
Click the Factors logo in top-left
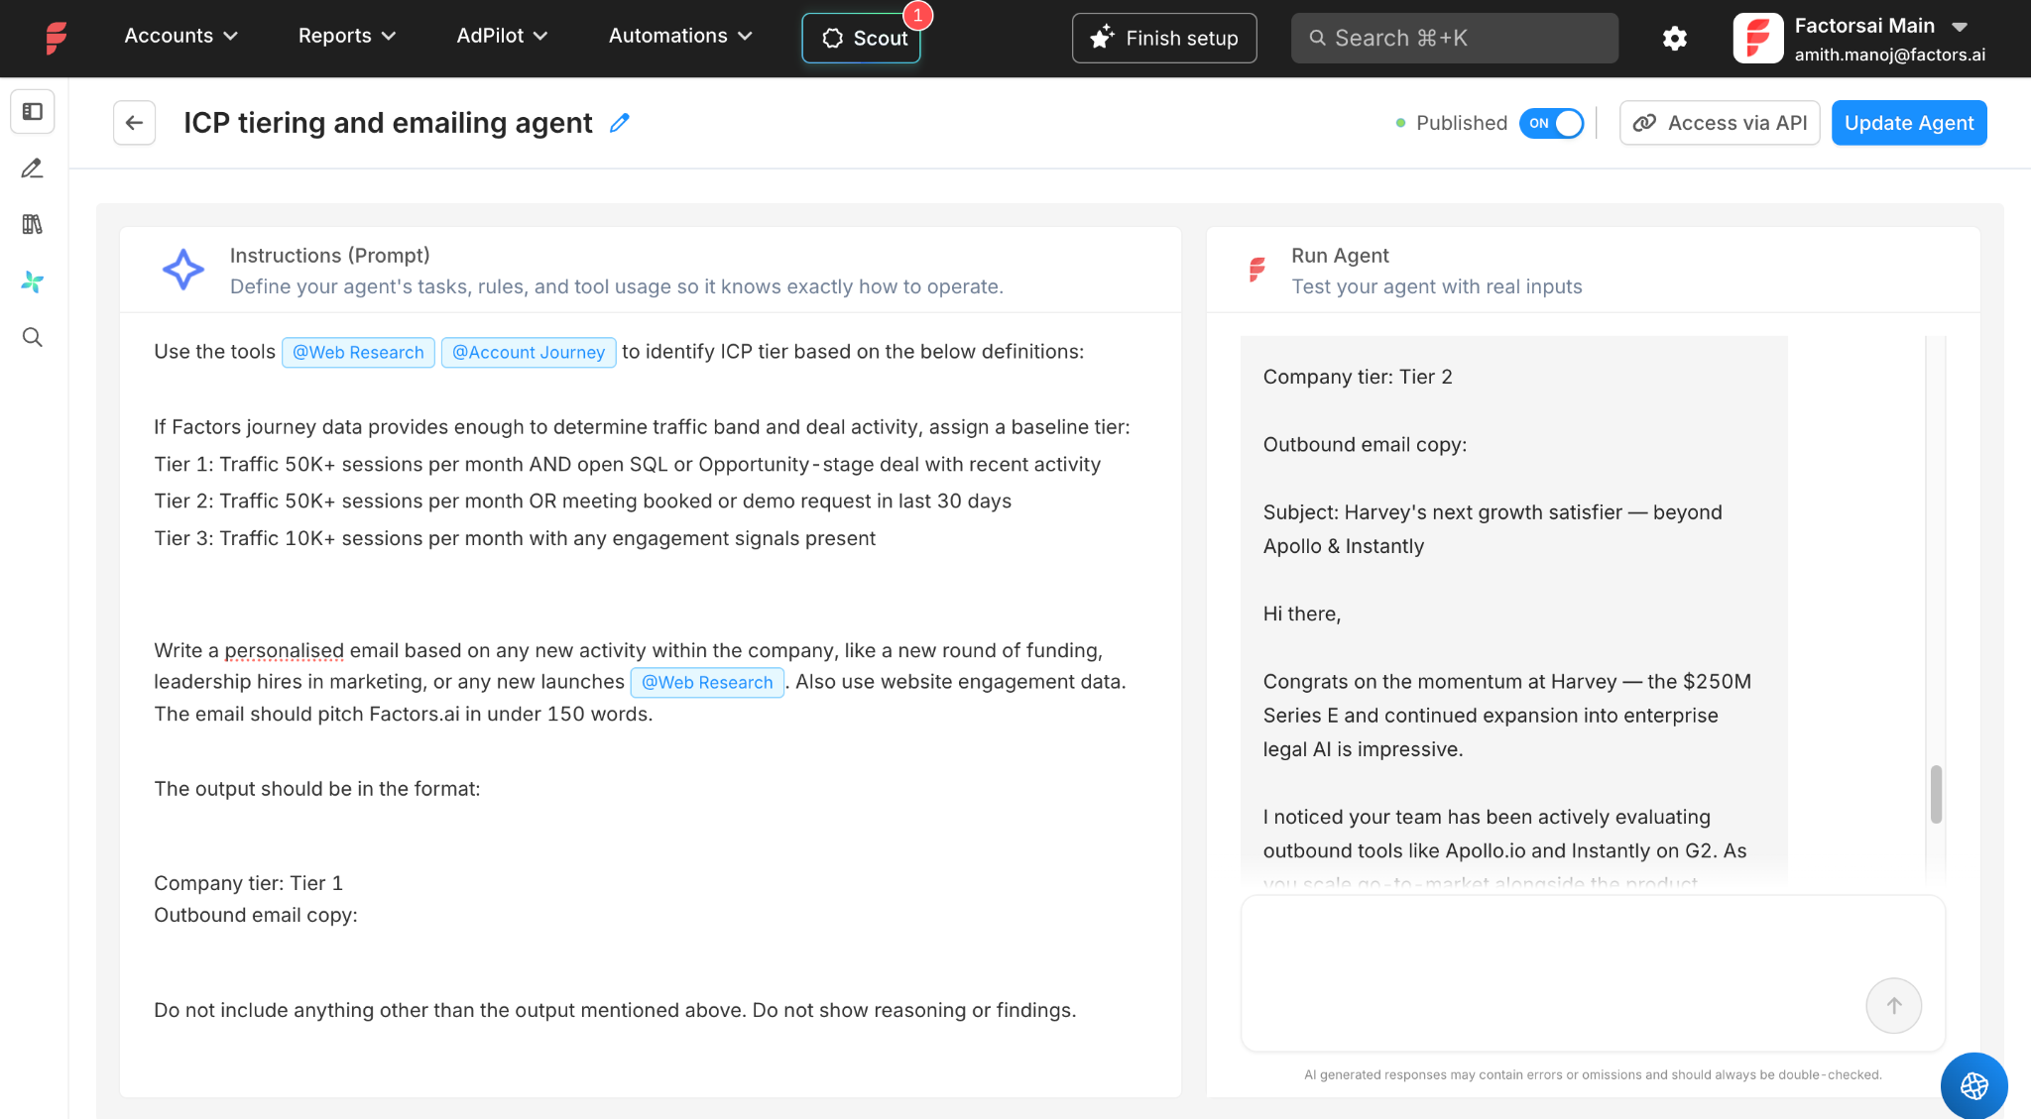tap(57, 38)
